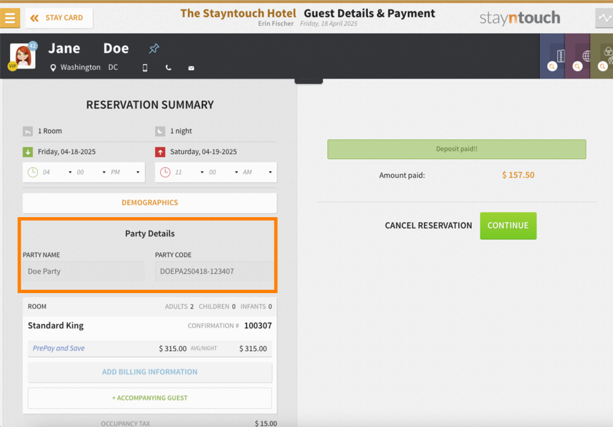Open the group card search tab
The height and width of the screenshot is (427, 613).
[x=602, y=56]
